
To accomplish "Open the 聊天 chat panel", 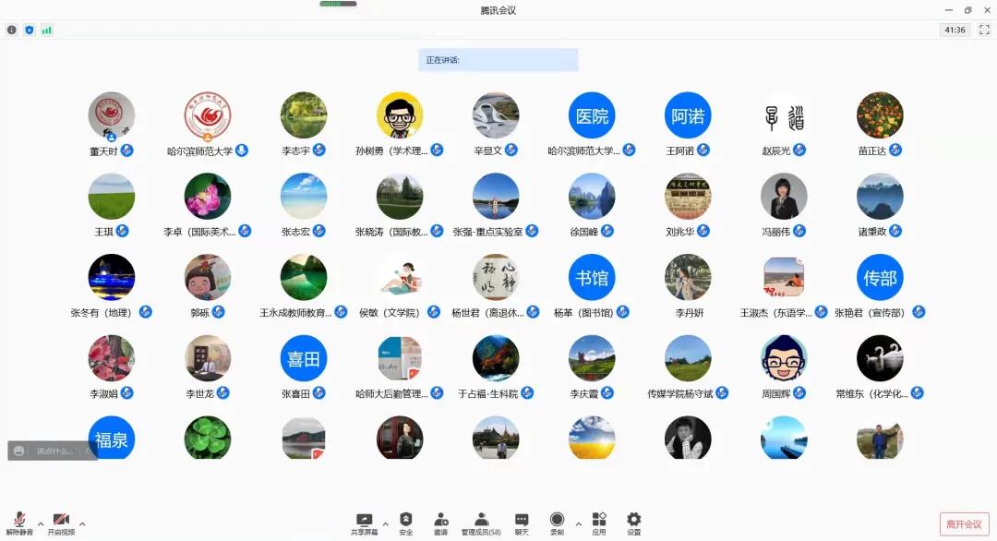I will click(522, 523).
